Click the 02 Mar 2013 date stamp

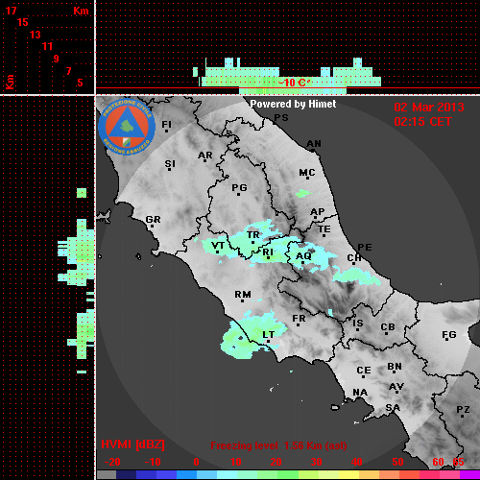tap(429, 108)
